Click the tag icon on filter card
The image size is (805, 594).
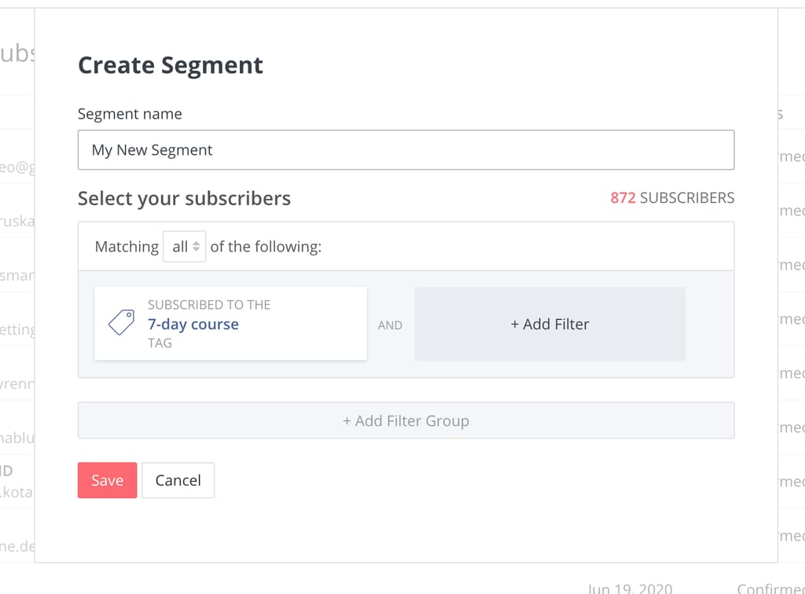[121, 322]
